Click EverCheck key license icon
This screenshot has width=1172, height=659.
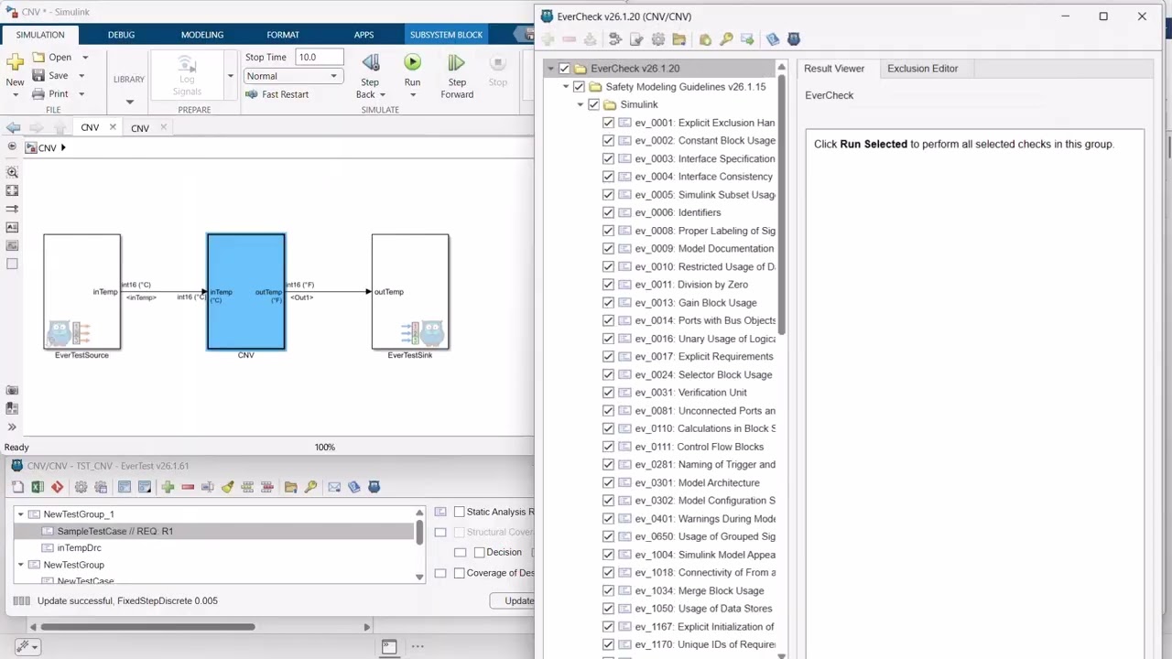[x=726, y=39]
